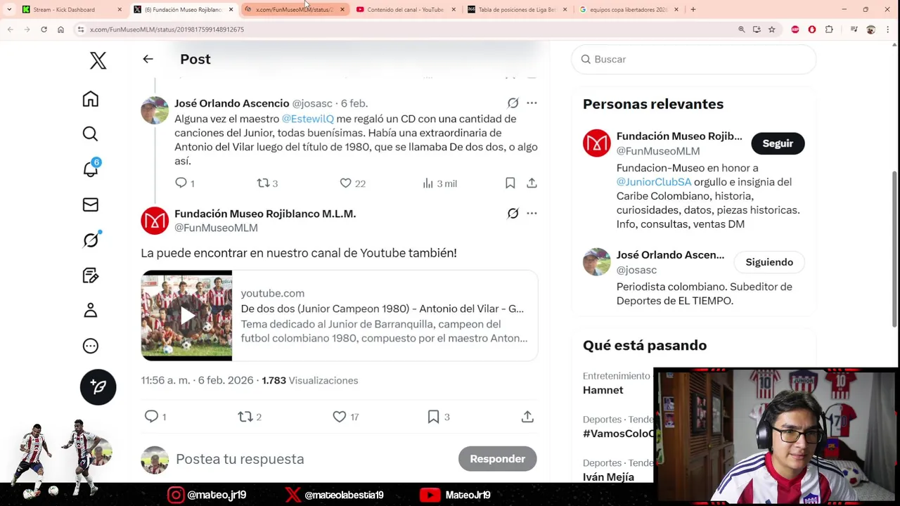View analytics 3 mil on José's post
The image size is (900, 506).
click(439, 183)
